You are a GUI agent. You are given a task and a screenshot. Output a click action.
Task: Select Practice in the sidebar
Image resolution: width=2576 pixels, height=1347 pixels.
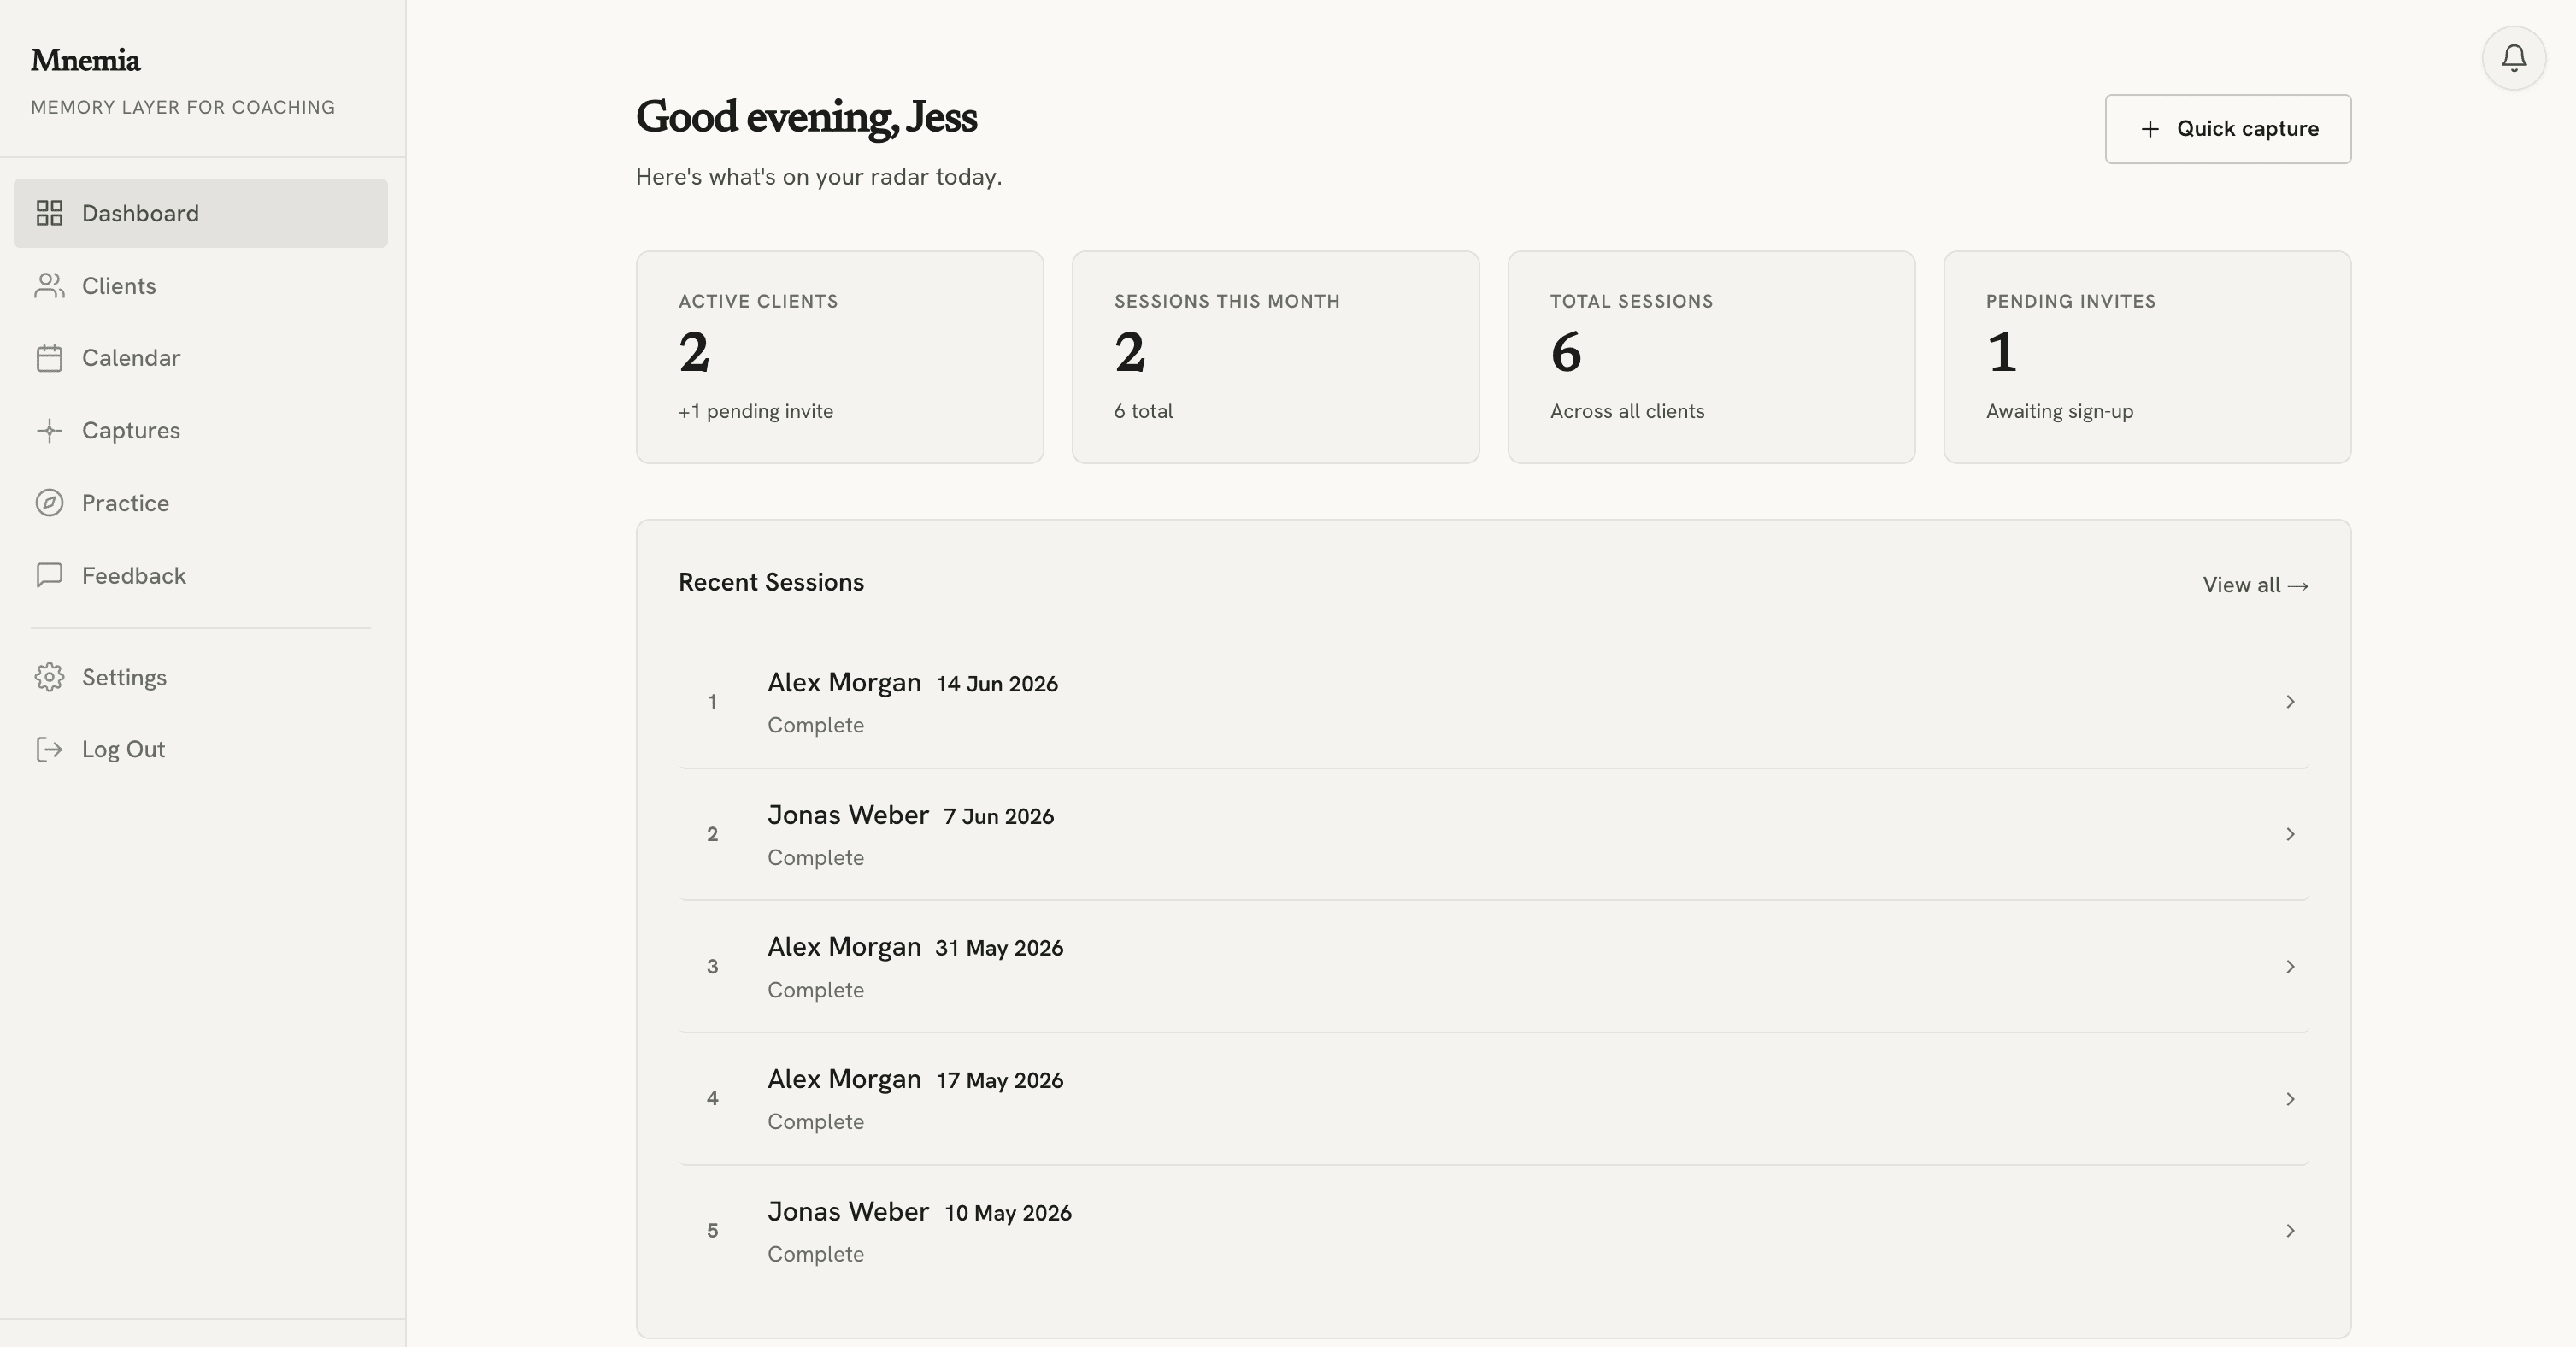click(x=200, y=503)
